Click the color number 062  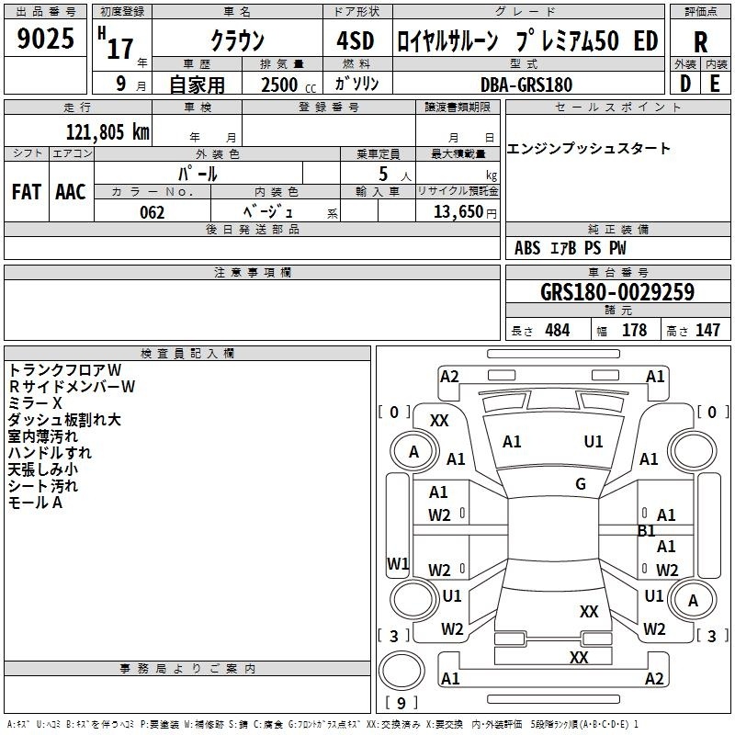[152, 212]
